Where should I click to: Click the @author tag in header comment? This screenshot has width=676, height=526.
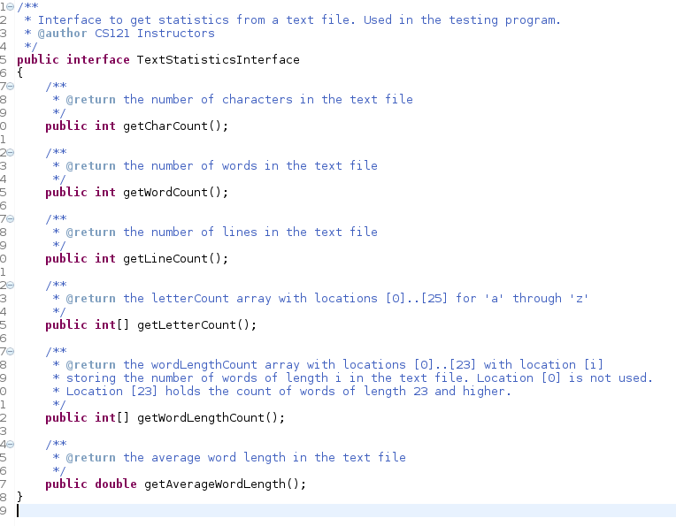pos(62,33)
